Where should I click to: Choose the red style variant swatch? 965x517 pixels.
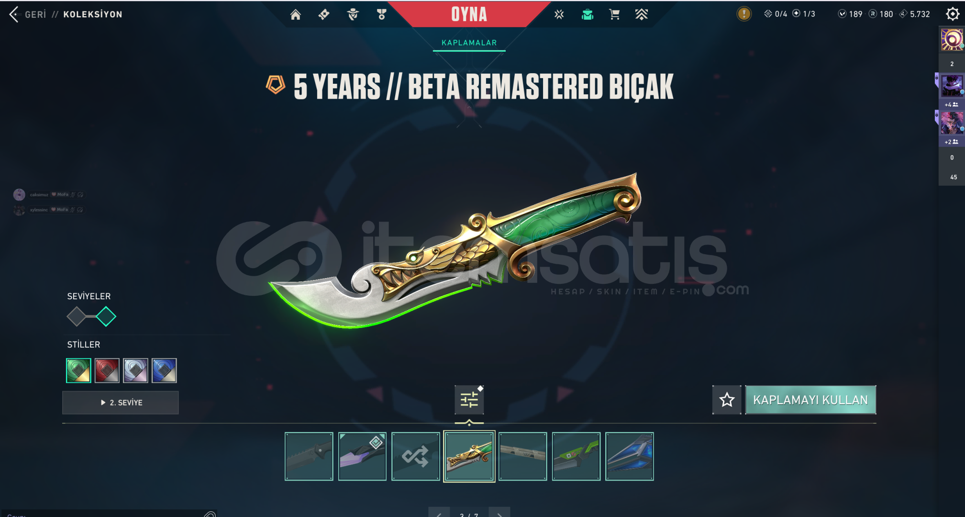pyautogui.click(x=107, y=371)
